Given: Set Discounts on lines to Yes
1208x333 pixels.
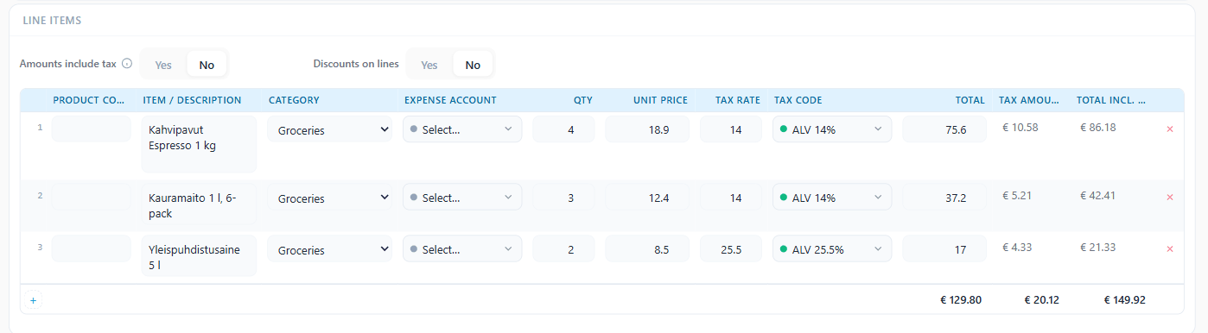Looking at the screenshot, I should 429,65.
